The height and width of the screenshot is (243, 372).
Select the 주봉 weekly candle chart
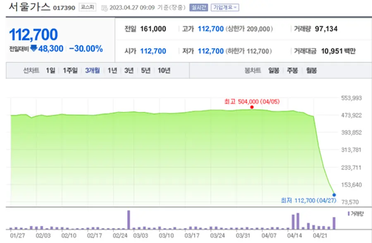coord(292,70)
